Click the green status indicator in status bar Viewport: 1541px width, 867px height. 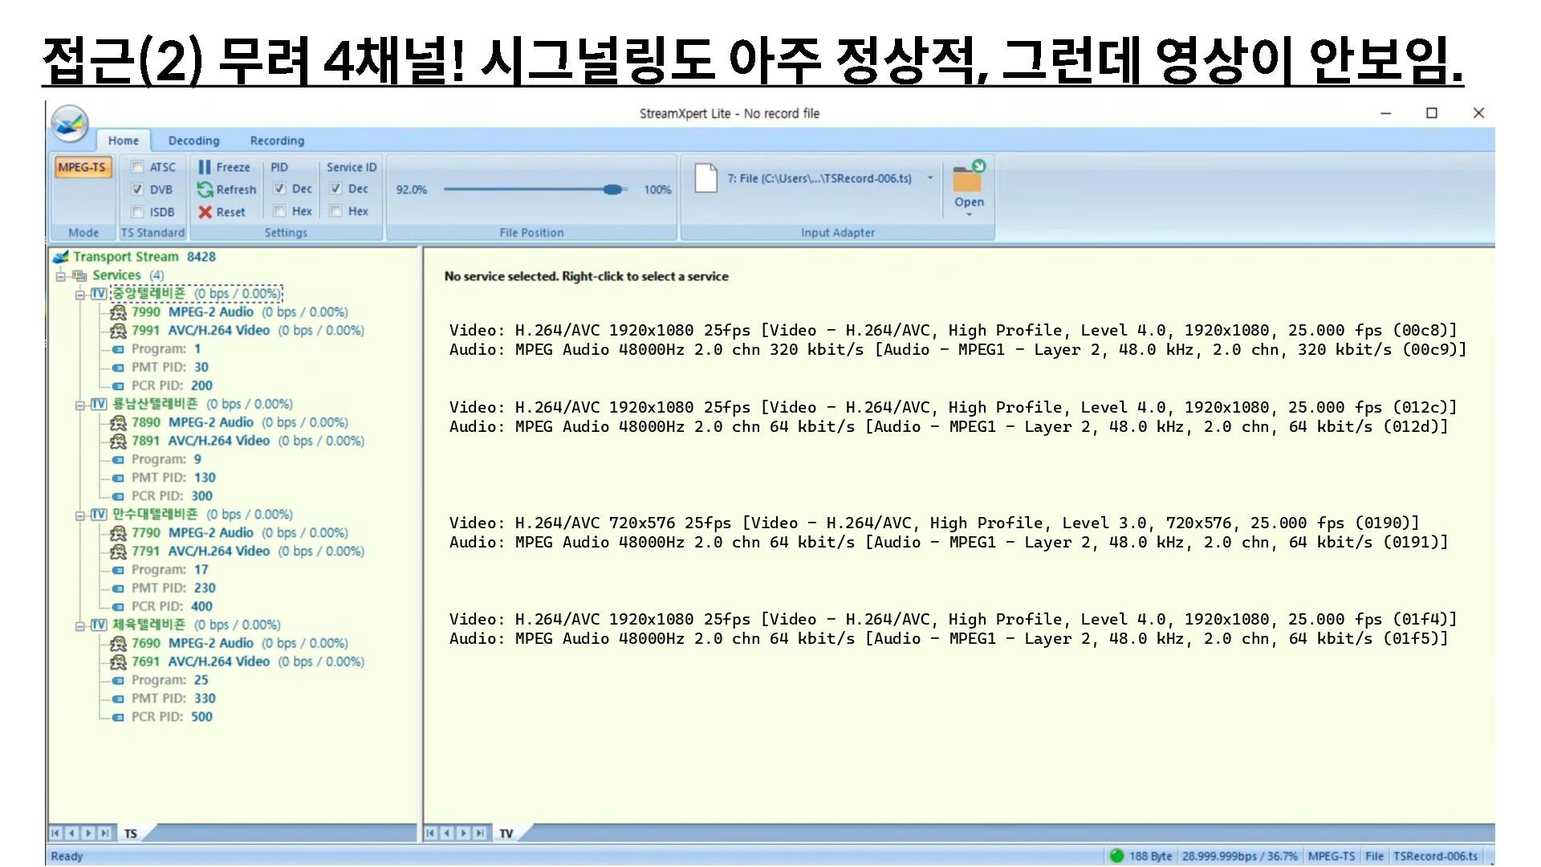[1116, 856]
